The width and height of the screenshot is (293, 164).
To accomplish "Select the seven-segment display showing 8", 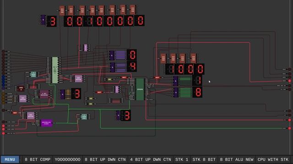I will tap(197, 92).
